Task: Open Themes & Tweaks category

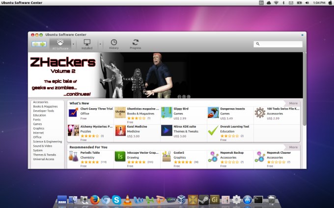Action: tap(45, 155)
